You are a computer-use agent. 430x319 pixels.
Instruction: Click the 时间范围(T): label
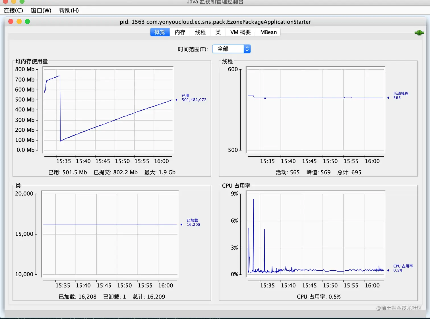(193, 49)
